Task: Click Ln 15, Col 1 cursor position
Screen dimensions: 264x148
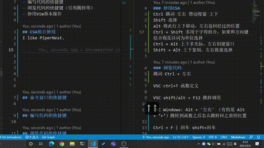Action: pos(181,137)
